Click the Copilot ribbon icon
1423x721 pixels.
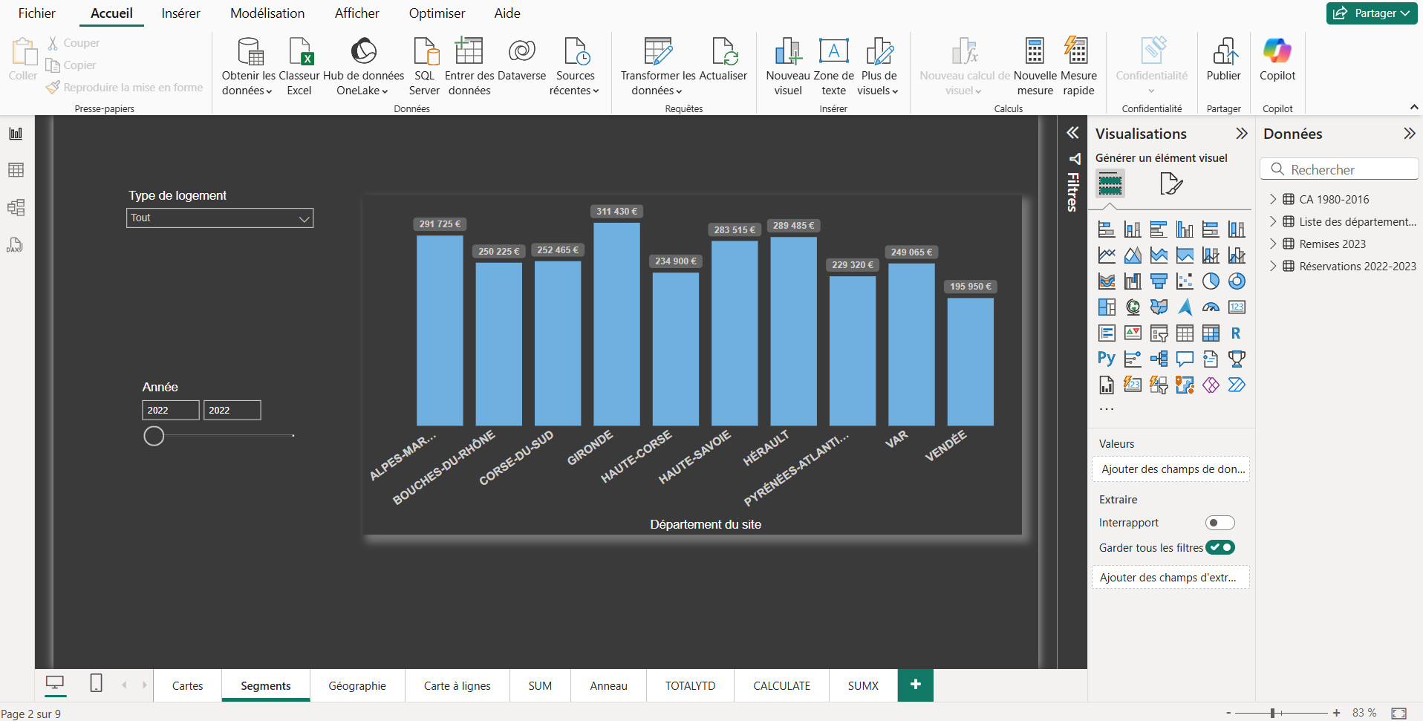[1277, 61]
